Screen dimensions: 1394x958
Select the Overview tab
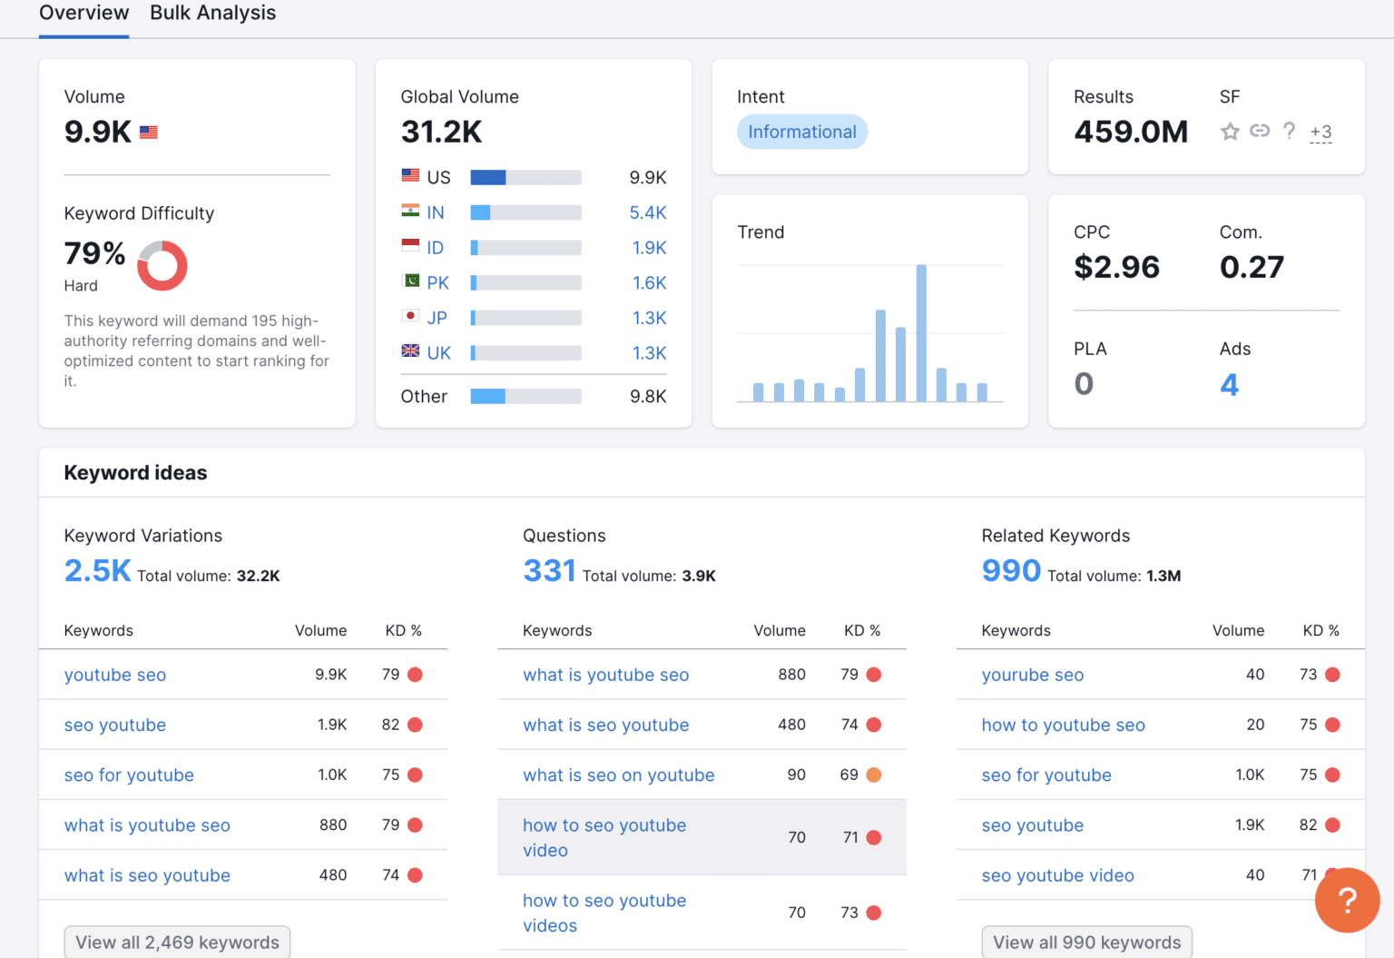pyautogui.click(x=83, y=13)
